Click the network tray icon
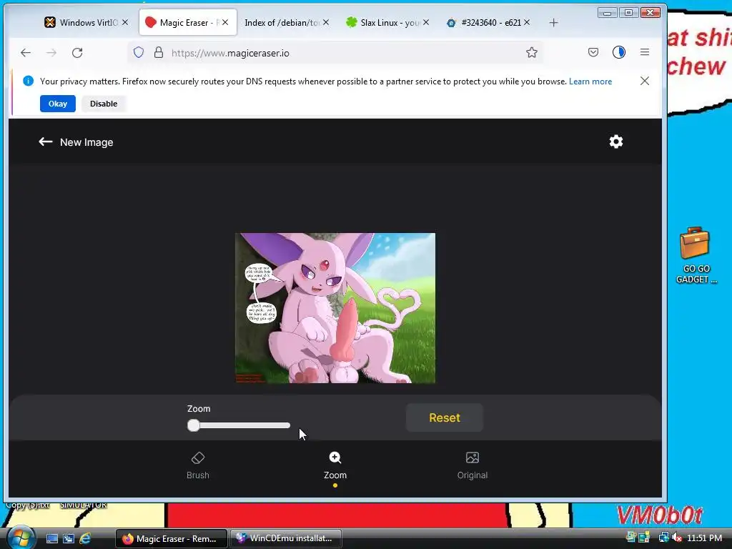This screenshot has width=732, height=549. tap(663, 538)
